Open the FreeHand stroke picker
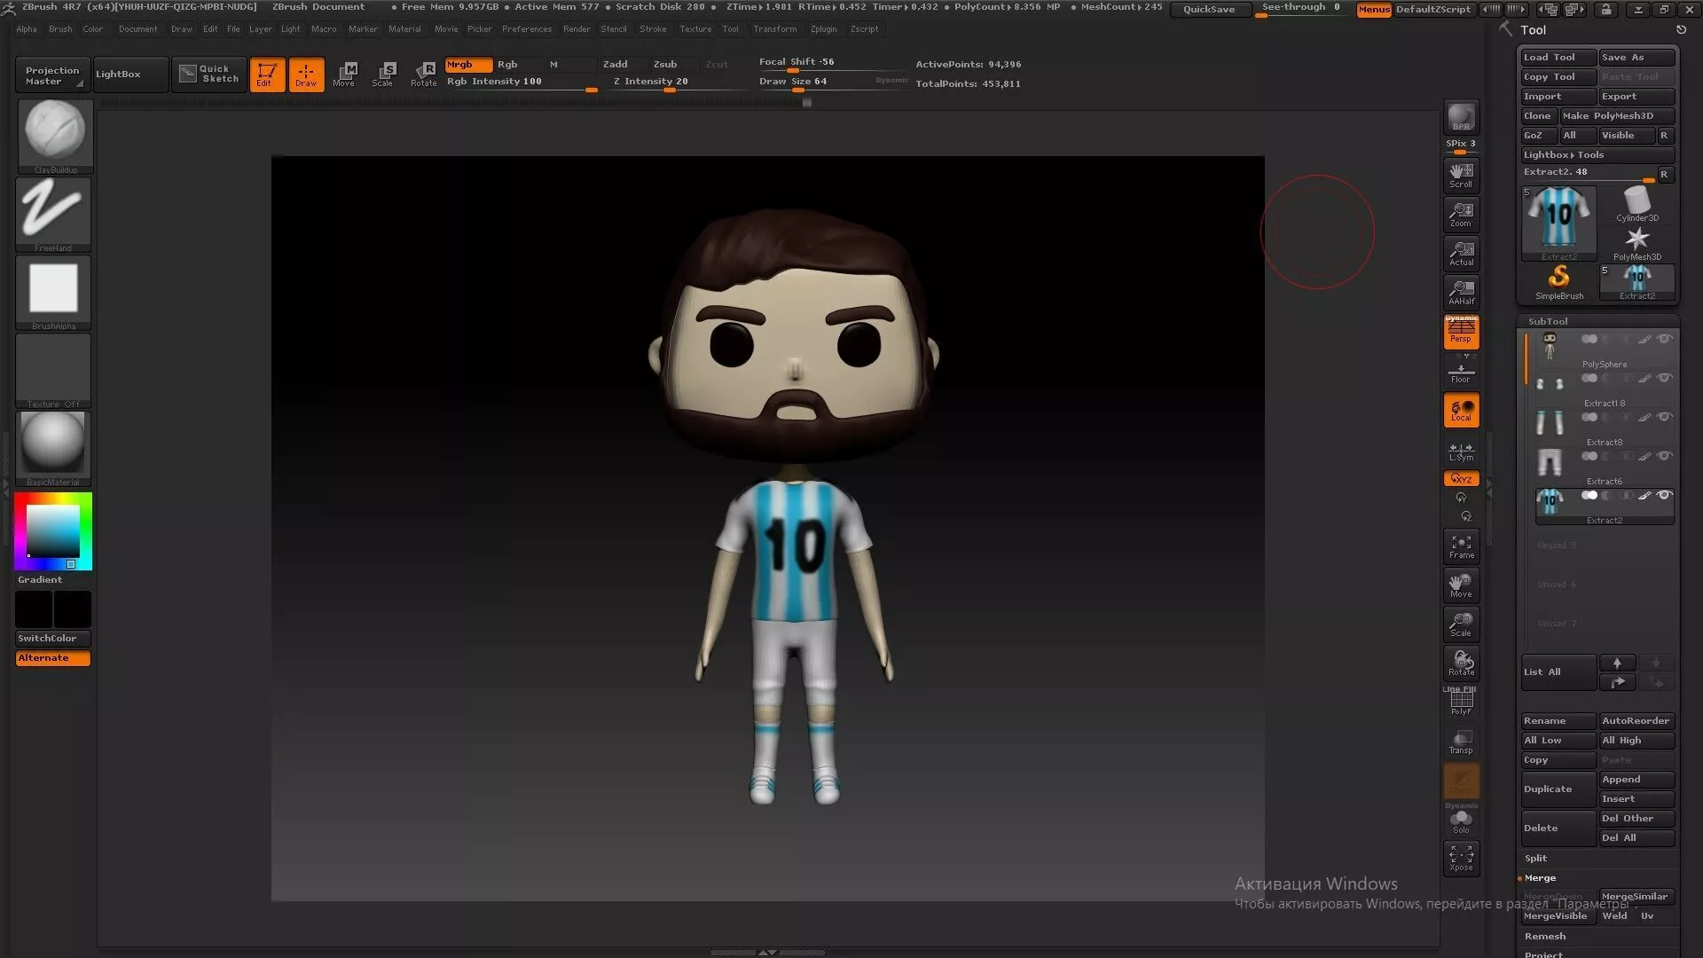This screenshot has width=1703, height=958. [x=54, y=214]
